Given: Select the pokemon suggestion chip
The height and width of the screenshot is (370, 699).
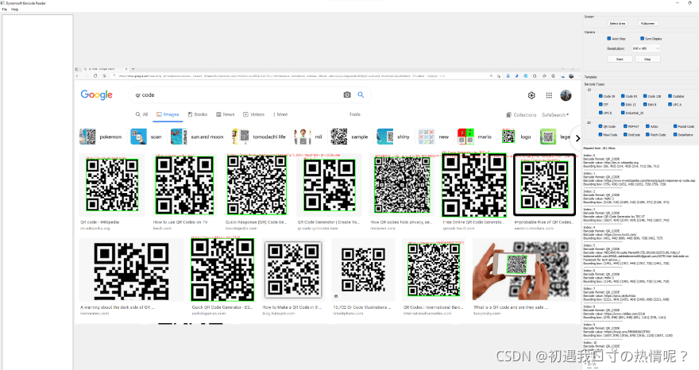Looking at the screenshot, I should coord(102,137).
